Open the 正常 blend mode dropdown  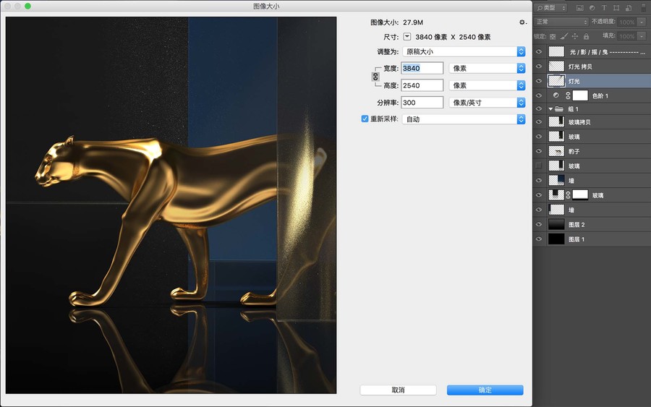coord(561,22)
